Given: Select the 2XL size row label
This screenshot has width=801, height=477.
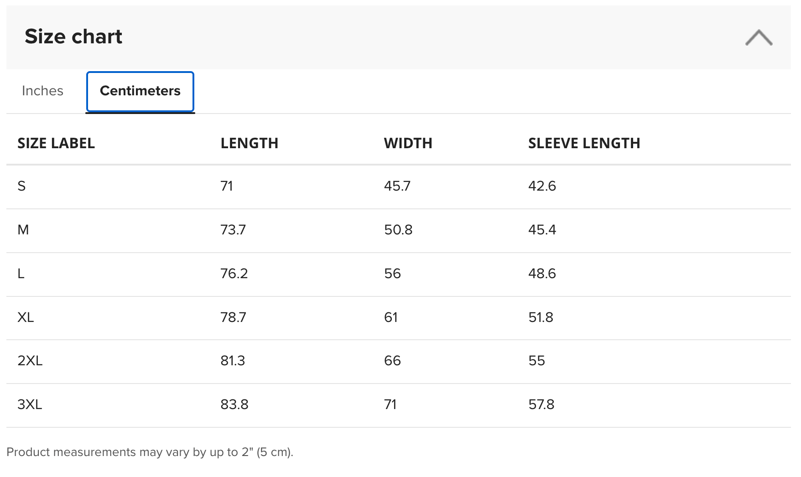Looking at the screenshot, I should tap(30, 361).
